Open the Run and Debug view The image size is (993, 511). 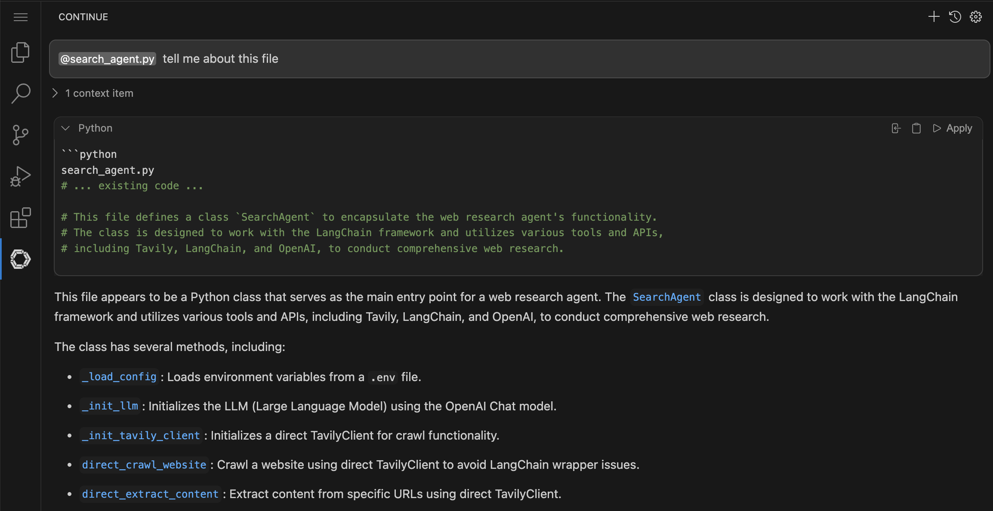click(20, 175)
